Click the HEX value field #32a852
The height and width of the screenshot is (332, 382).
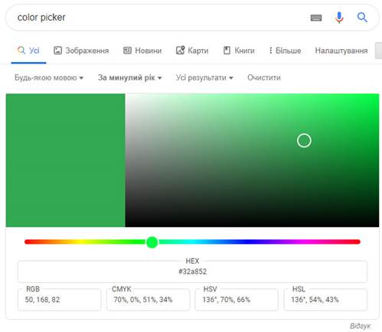click(192, 271)
